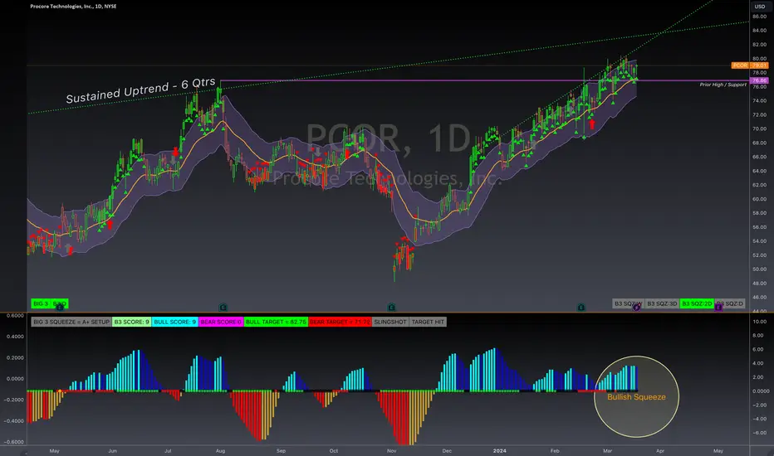Click the 10.00 value on right indicator scale
The width and height of the screenshot is (774, 456).
click(759, 322)
